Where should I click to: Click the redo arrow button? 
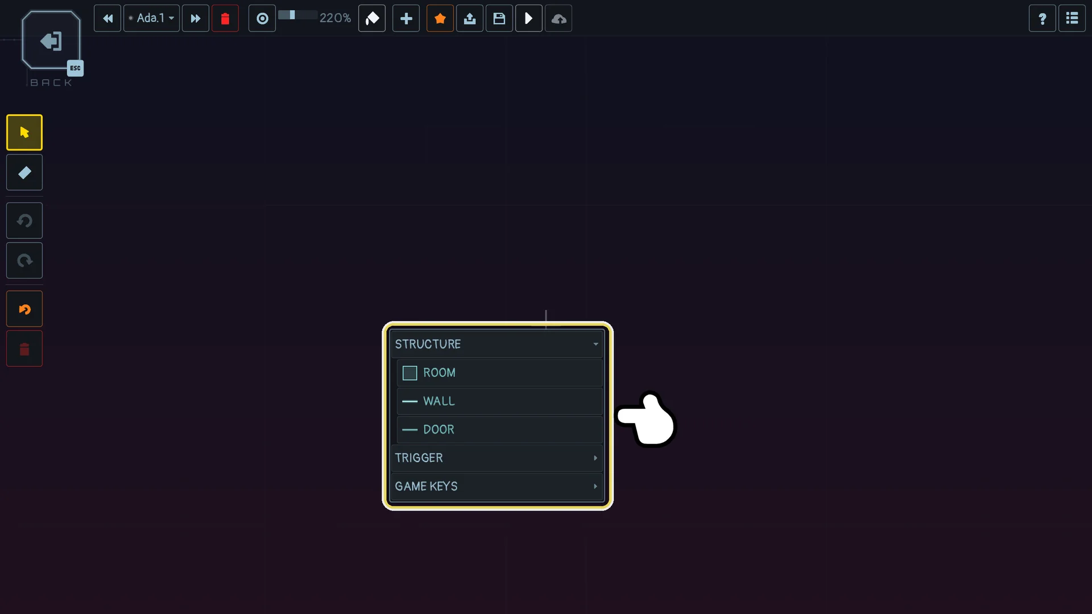(x=24, y=260)
